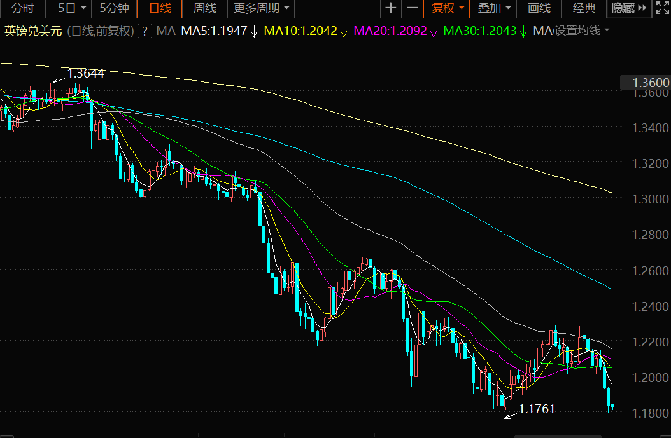Open MA设置均线 settings dropdown
The image size is (671, 438).
click(x=571, y=31)
